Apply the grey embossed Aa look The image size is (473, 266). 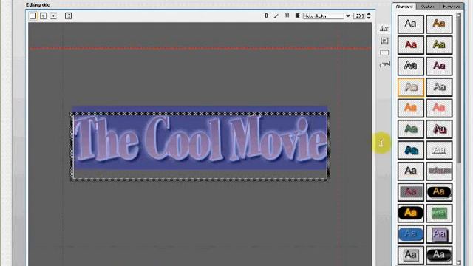[x=439, y=87]
